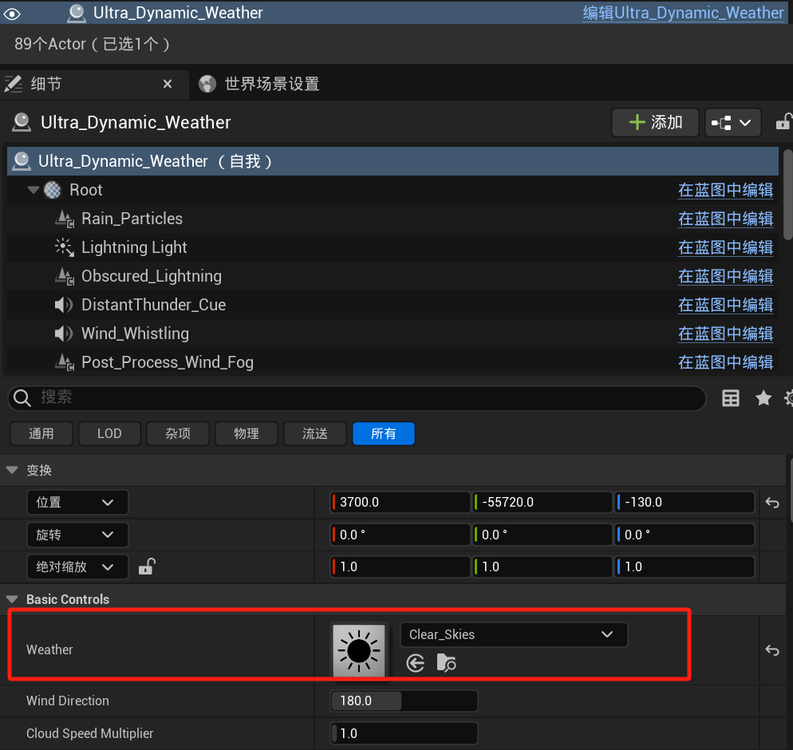Image resolution: width=793 pixels, height=750 pixels.
Task: Select the 通用 filter category
Action: tap(41, 434)
